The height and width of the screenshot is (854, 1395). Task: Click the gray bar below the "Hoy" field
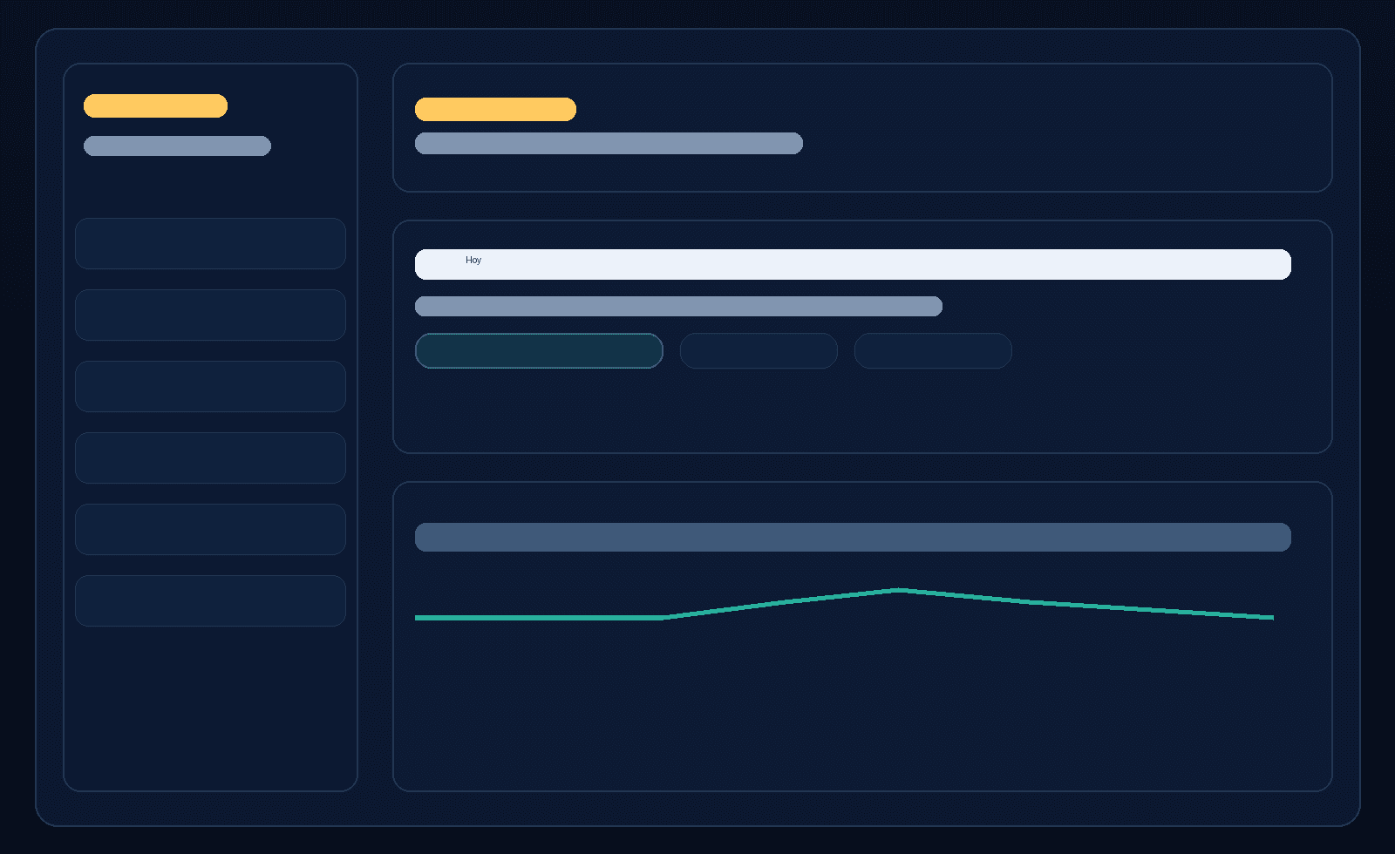coord(678,306)
